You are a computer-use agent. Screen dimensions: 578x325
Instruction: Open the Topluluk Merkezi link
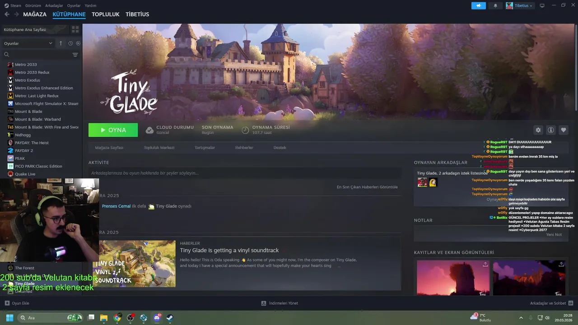159,148
